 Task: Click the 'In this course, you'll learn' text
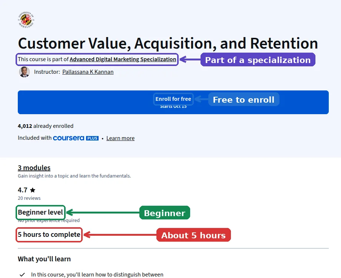click(97, 275)
